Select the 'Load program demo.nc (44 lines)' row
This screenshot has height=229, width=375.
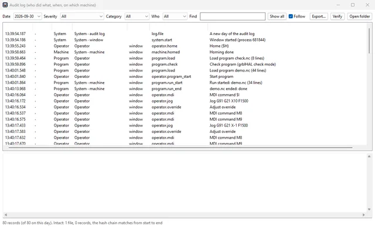coord(185,70)
